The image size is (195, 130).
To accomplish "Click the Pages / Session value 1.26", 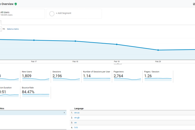I will coord(148,76).
